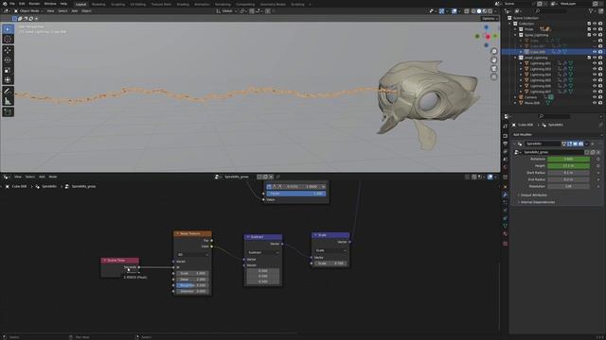Viewport: 606px width, 340px height.
Task: Select the Lightning.004 outliner item
Action: pyautogui.click(x=541, y=75)
